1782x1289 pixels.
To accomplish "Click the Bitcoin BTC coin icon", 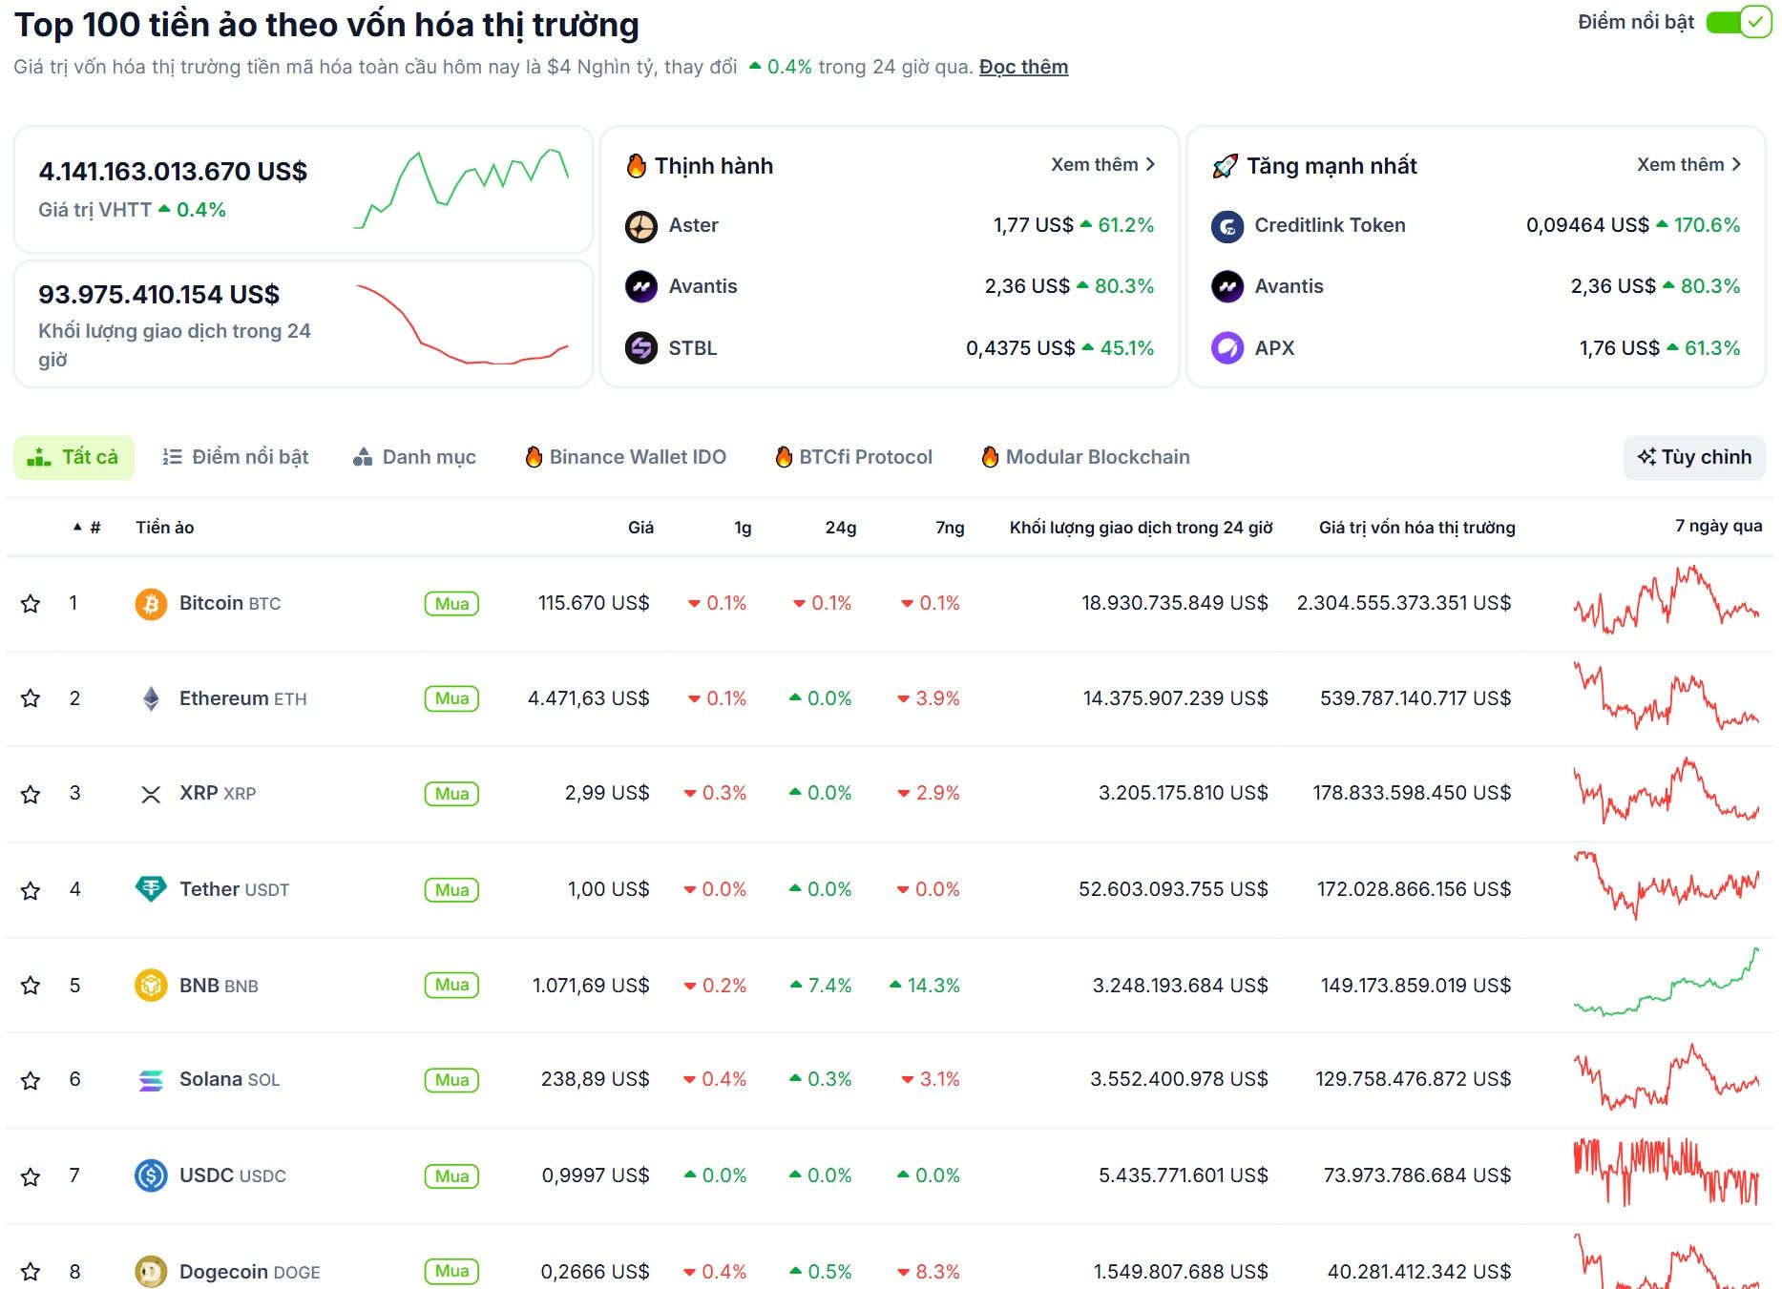I will 151,603.
